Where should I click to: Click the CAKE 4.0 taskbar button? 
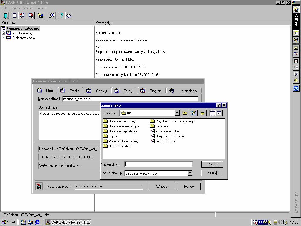[68, 222]
